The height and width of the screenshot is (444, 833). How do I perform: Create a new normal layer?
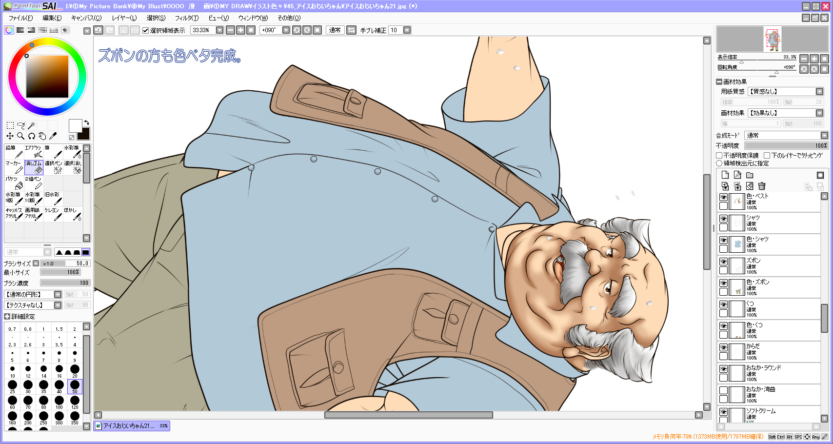click(725, 175)
